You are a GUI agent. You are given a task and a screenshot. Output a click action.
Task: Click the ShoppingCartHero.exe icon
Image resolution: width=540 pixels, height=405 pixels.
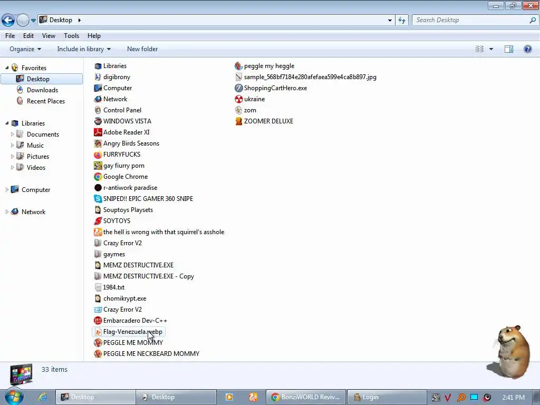click(239, 88)
